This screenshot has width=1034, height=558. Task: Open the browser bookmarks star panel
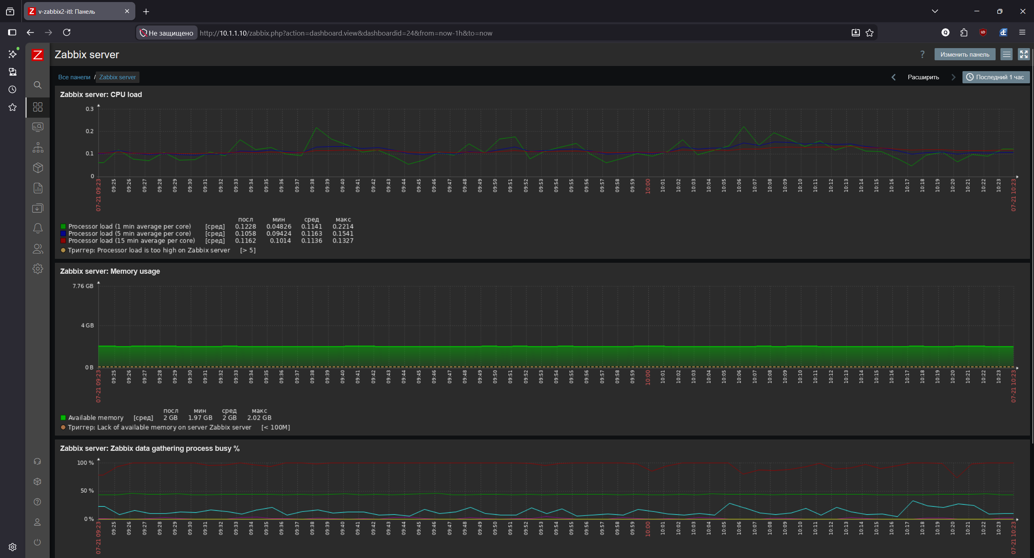click(x=13, y=107)
